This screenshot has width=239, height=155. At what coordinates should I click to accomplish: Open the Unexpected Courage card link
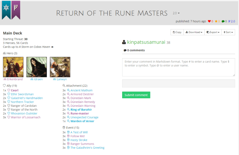click(x=84, y=117)
